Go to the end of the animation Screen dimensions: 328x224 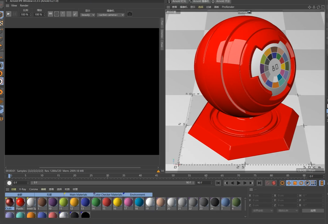[x=260, y=183]
